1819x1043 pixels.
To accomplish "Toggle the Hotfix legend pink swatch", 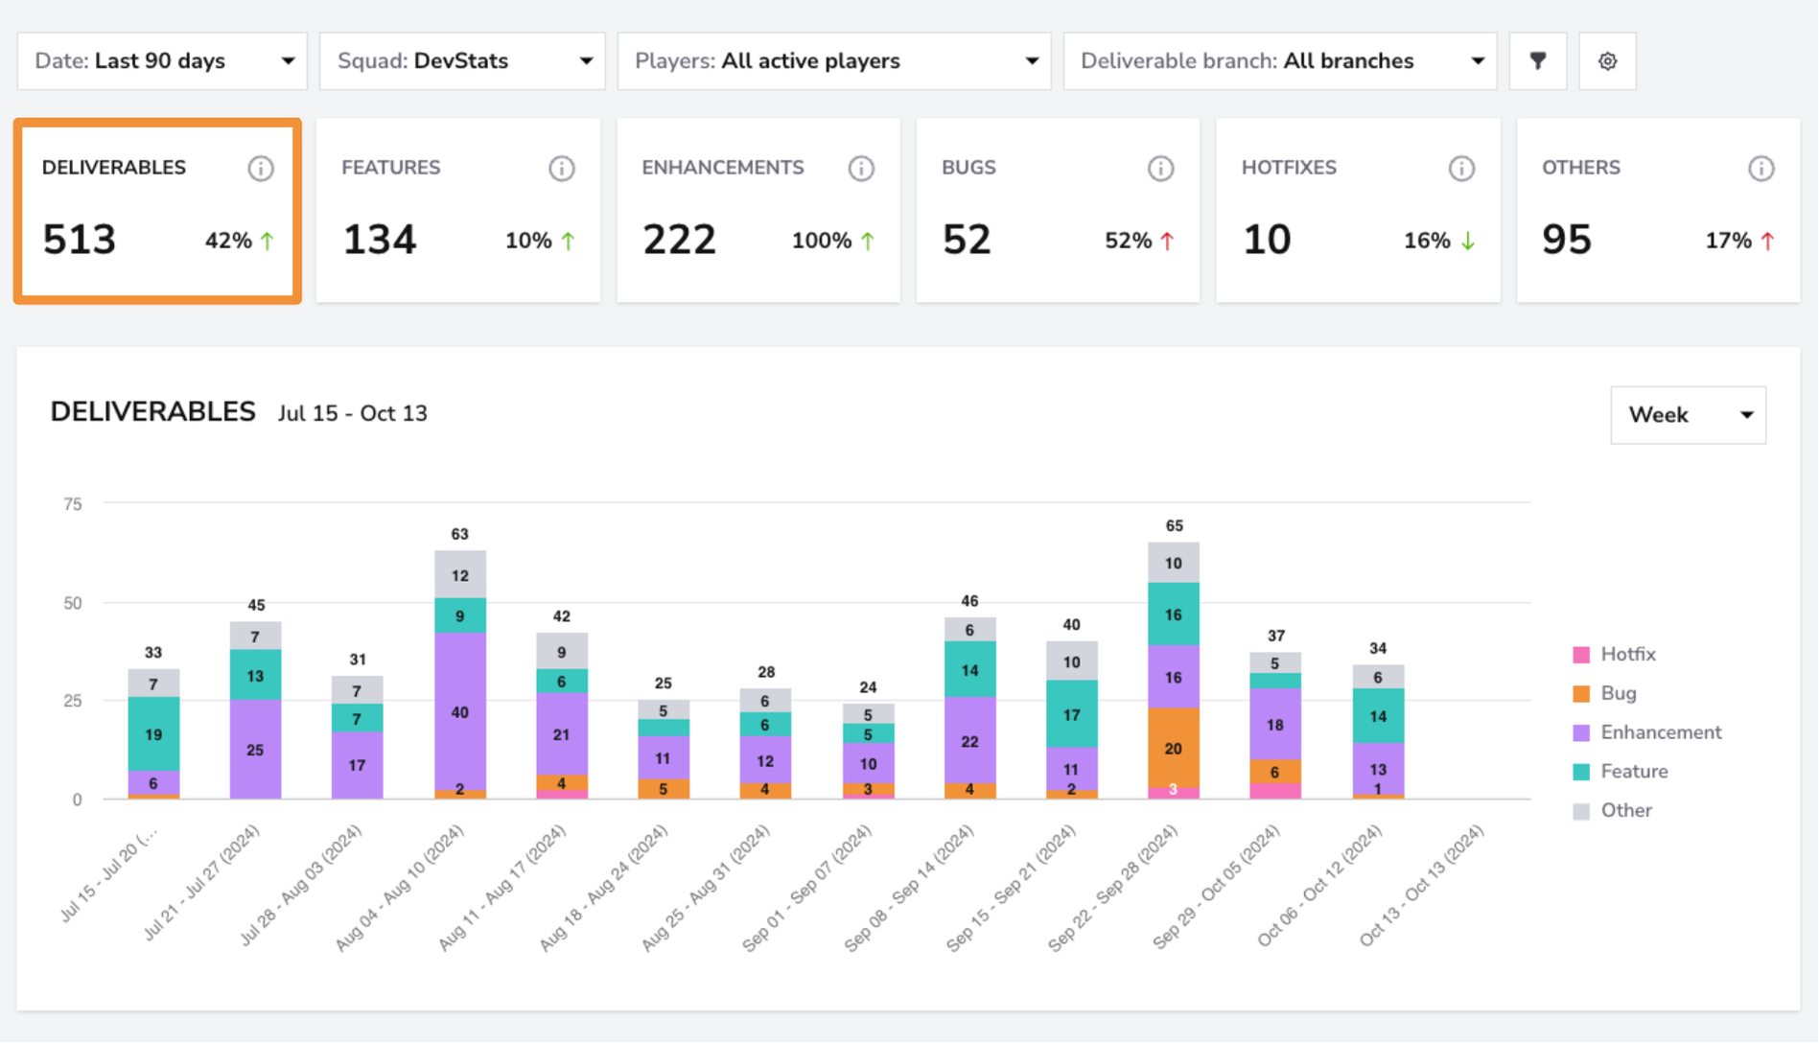I will tap(1582, 655).
